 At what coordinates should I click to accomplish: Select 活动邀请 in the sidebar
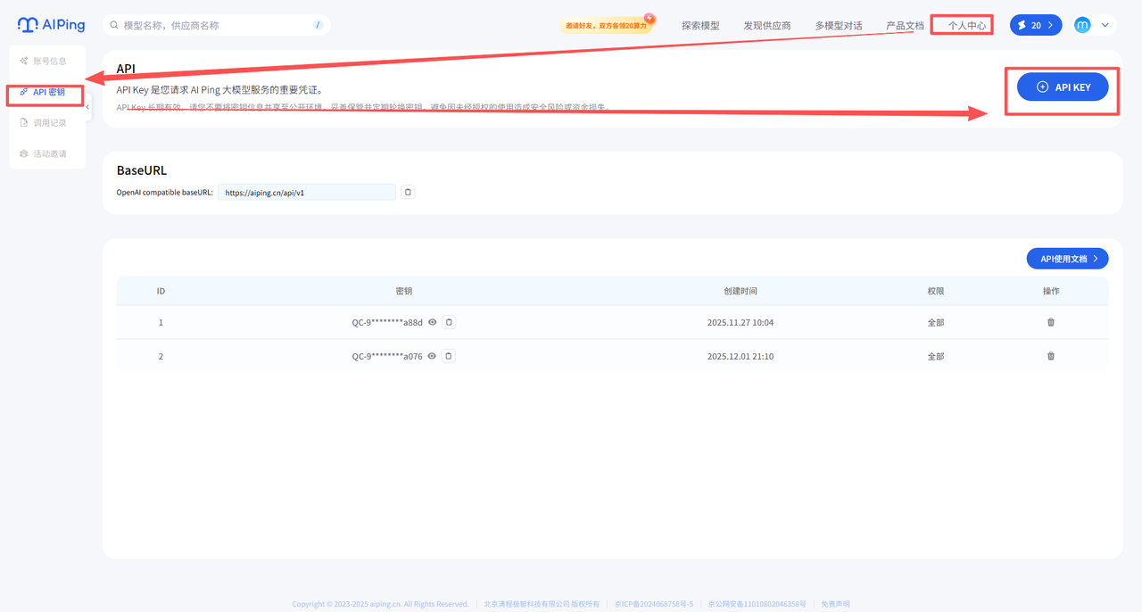(x=44, y=153)
